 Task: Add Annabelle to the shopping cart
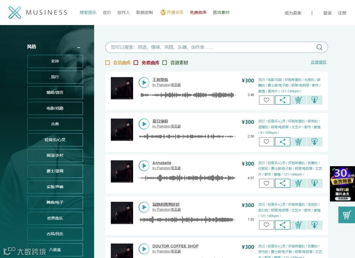pyautogui.click(x=298, y=183)
